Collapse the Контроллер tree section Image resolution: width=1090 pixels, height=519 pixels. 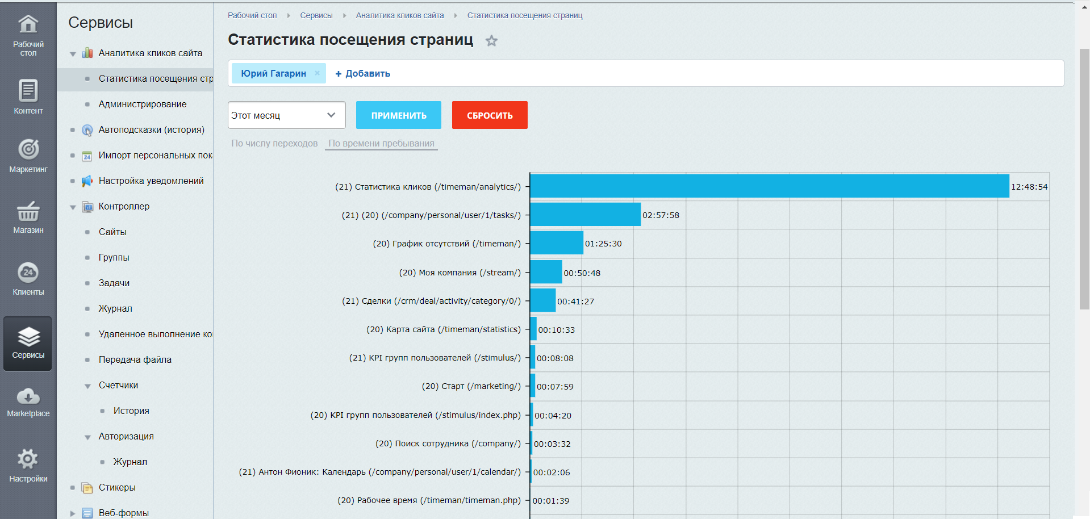click(x=73, y=207)
